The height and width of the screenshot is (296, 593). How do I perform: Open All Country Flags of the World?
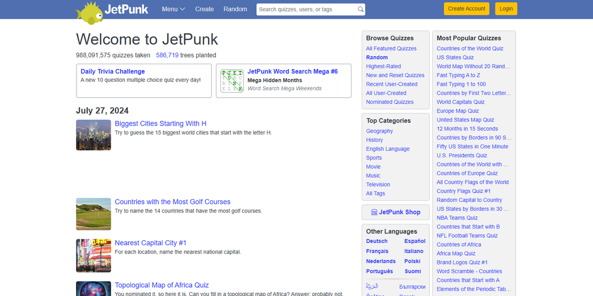pyautogui.click(x=473, y=182)
